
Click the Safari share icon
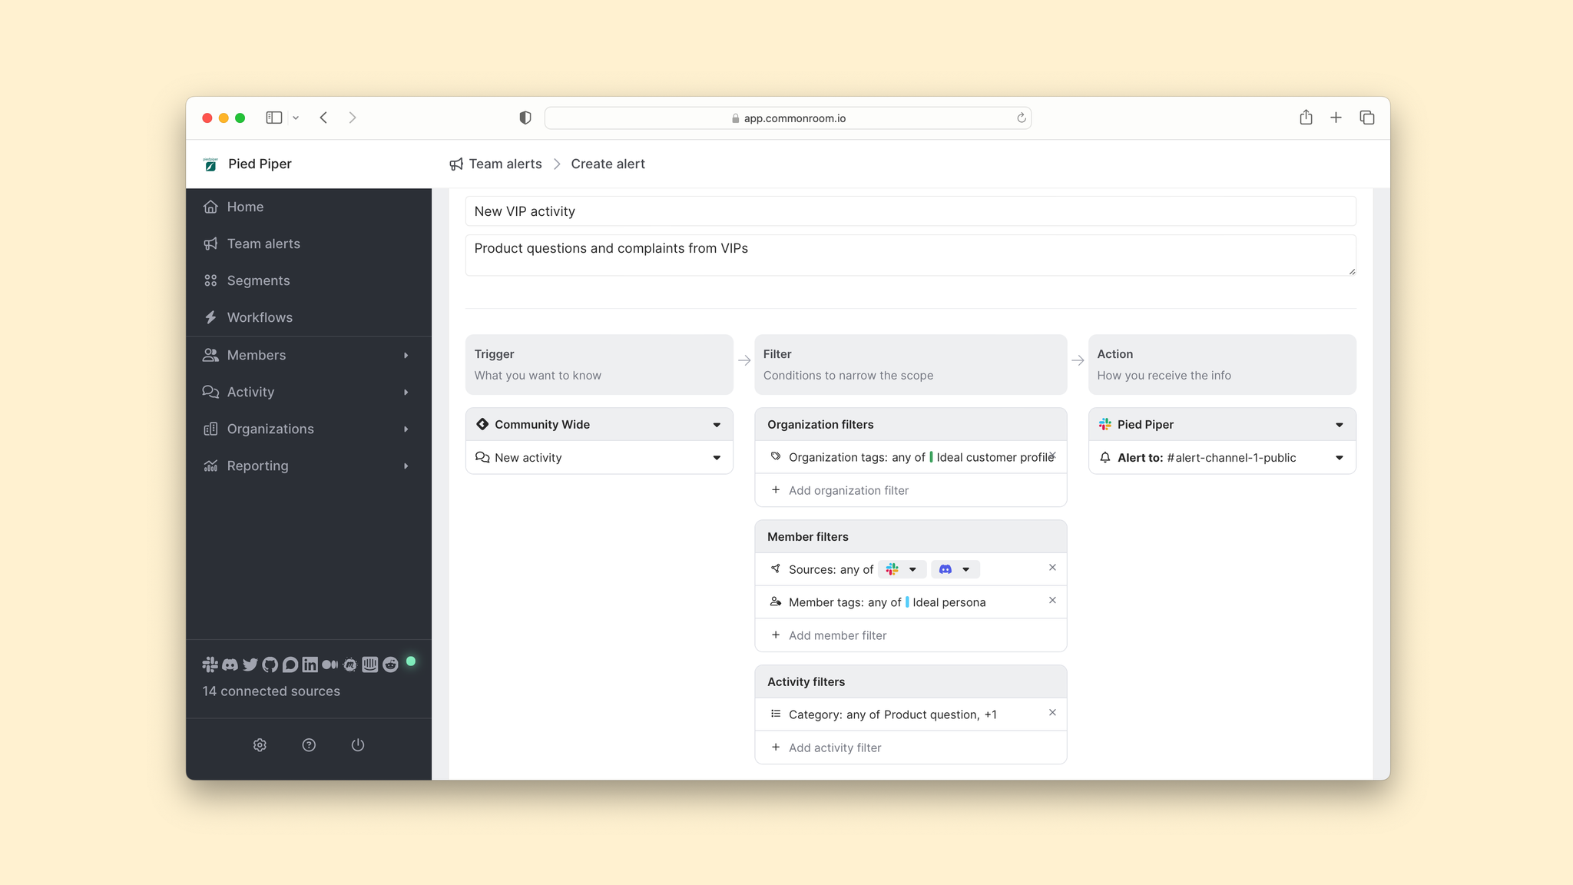tap(1306, 118)
